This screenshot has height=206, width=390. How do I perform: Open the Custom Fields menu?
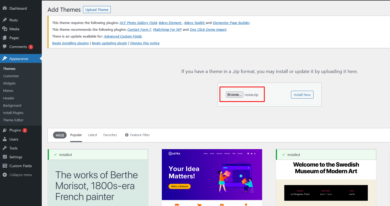(x=21, y=166)
